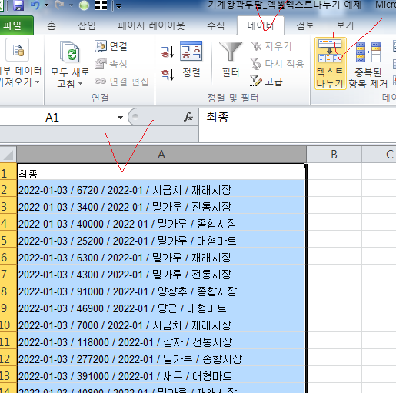Click the Undo arrow icon
The image size is (396, 393).
click(35, 5)
